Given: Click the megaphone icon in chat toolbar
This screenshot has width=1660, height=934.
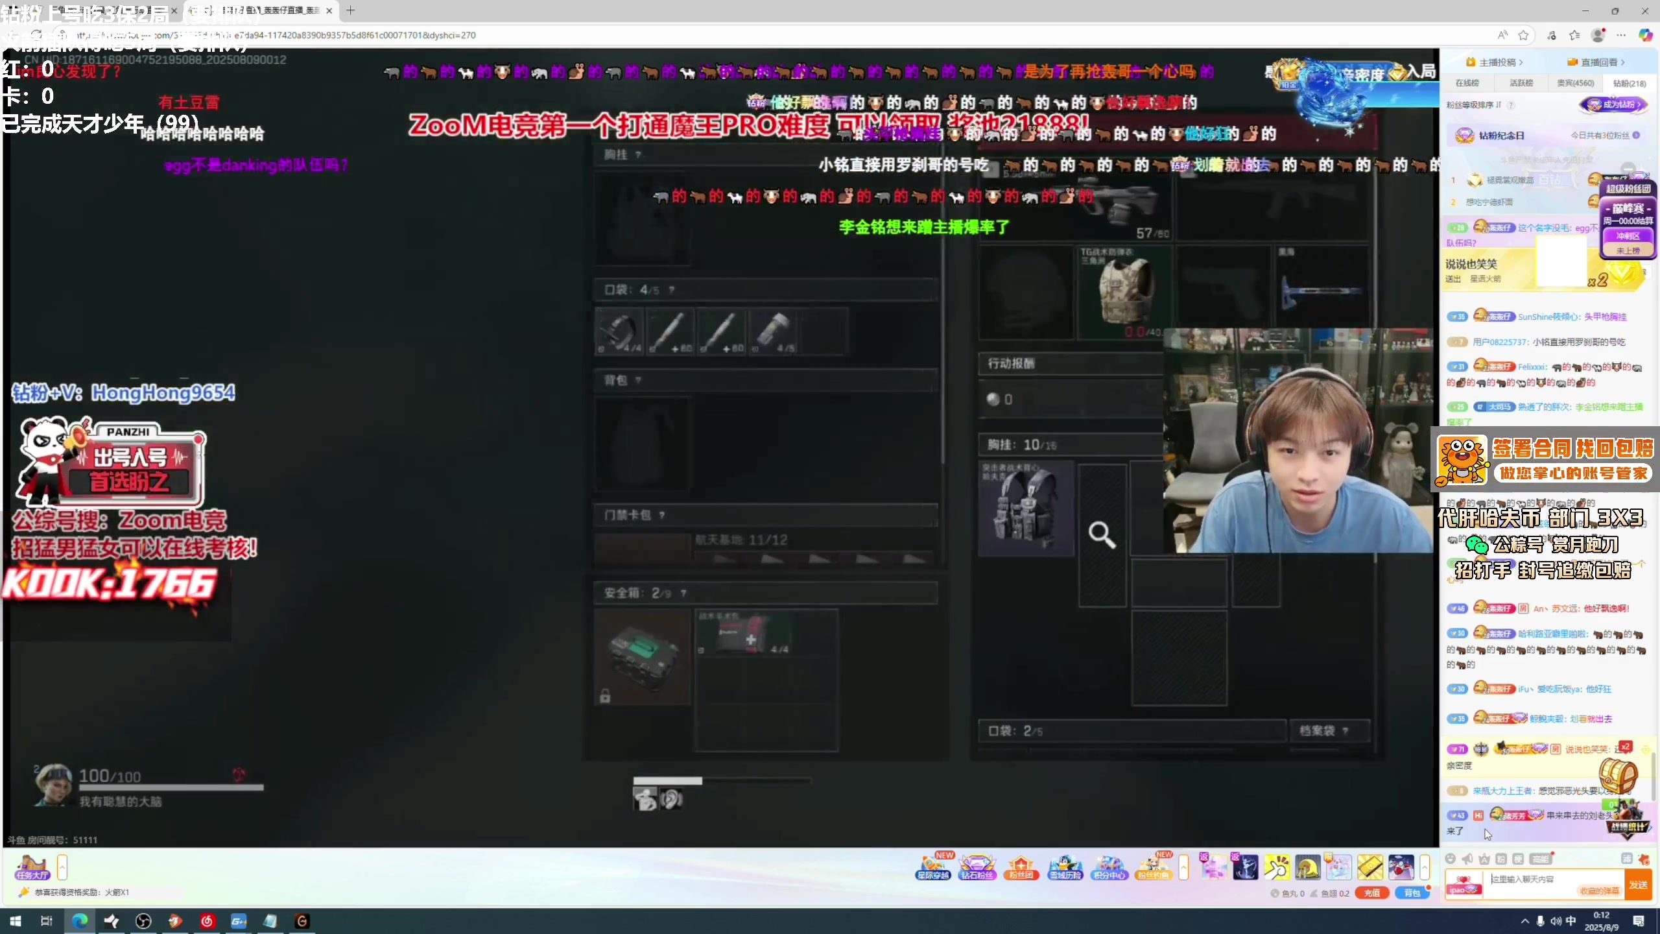Looking at the screenshot, I should point(1467,859).
